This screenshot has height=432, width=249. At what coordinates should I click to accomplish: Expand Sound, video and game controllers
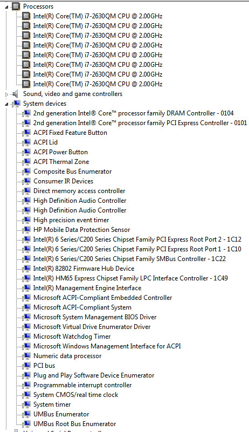[7, 94]
